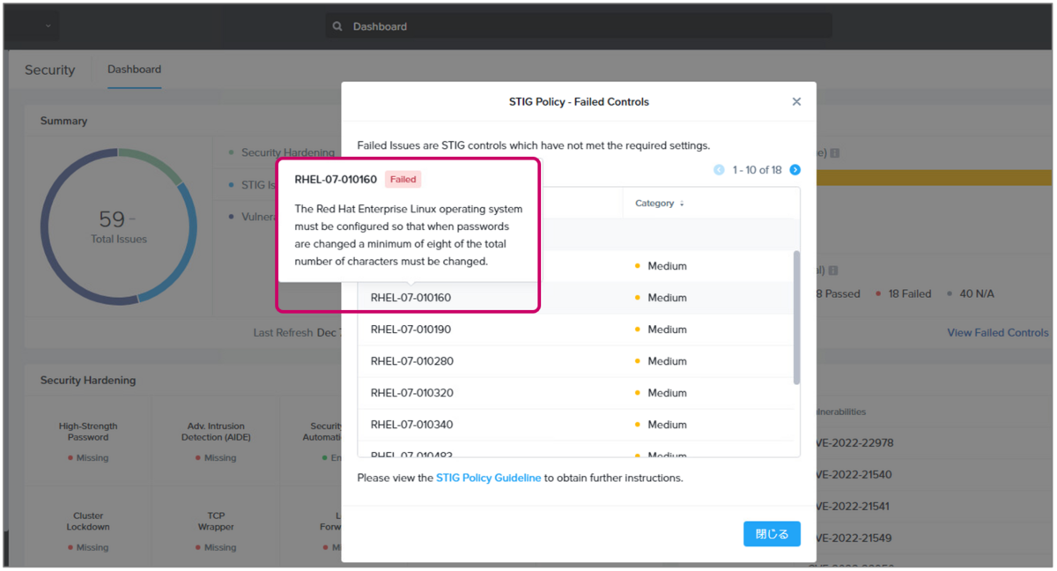This screenshot has height=571, width=1057.
Task: Click the Failed badge in tooltip
Action: 403,180
